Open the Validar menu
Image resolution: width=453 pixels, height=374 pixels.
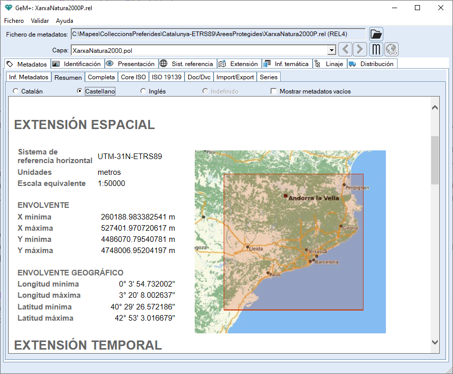[40, 21]
